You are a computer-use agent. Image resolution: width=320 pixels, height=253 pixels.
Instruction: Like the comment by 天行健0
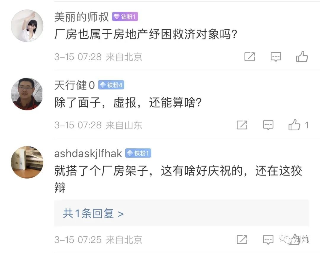tap(295, 125)
